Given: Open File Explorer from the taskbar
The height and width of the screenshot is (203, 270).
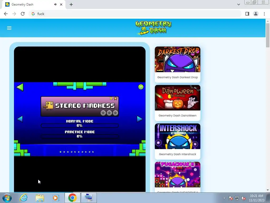Looking at the screenshot, I should tap(40, 198).
